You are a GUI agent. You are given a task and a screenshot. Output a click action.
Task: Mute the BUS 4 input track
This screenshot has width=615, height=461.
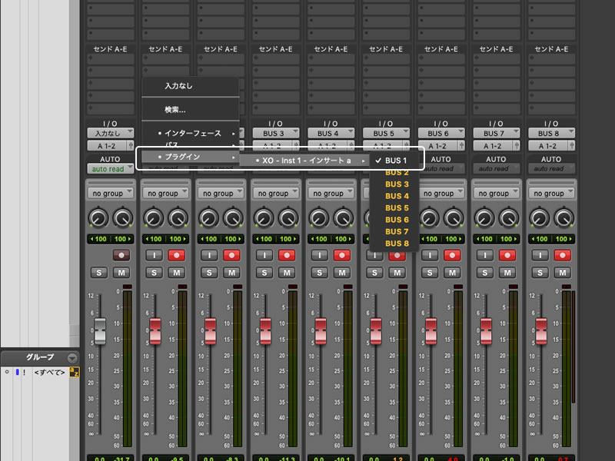pos(342,273)
